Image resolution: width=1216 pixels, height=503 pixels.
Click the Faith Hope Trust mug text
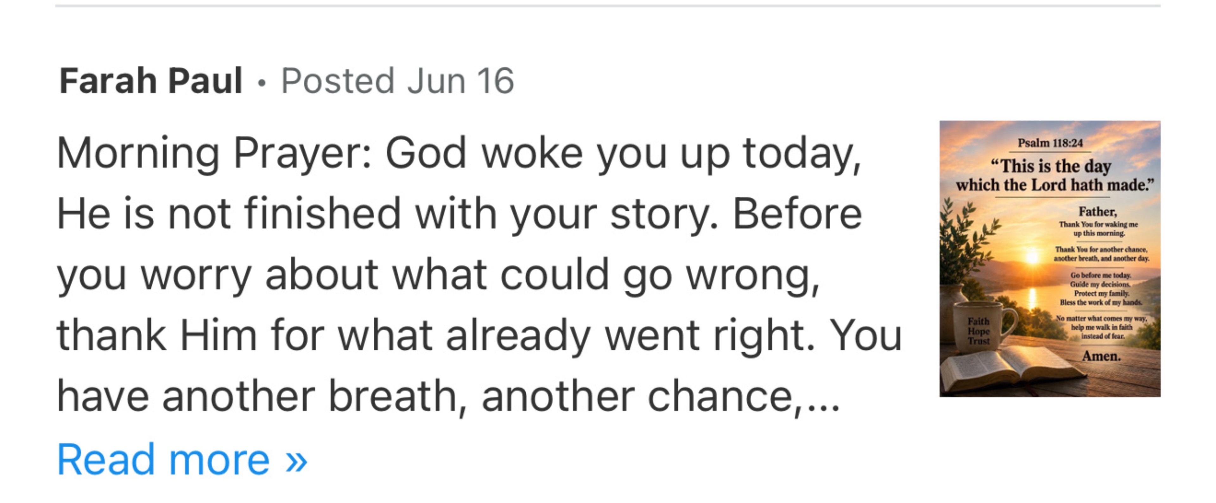978,331
